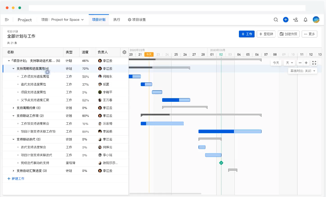
Task: Expand the 支持周期约束 (3) plan row
Action: 13,108
